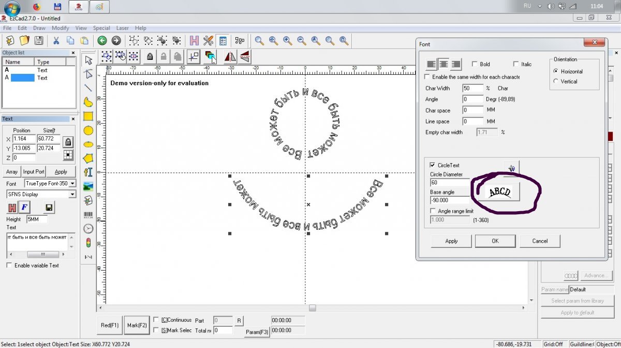621x348 pixels.
Task: Open the Param name Default dropdown
Action: pyautogui.click(x=590, y=290)
